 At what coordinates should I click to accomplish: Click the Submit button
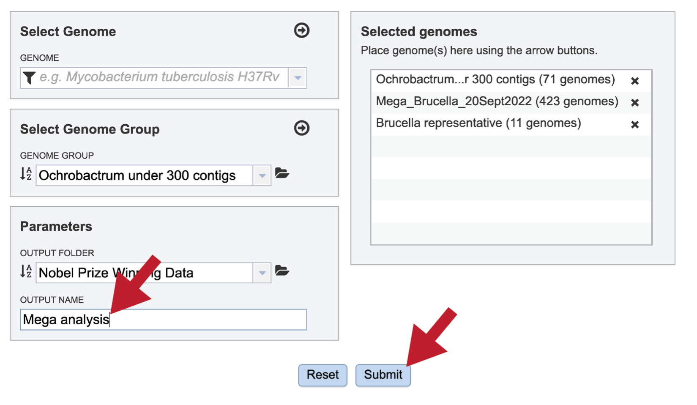383,375
